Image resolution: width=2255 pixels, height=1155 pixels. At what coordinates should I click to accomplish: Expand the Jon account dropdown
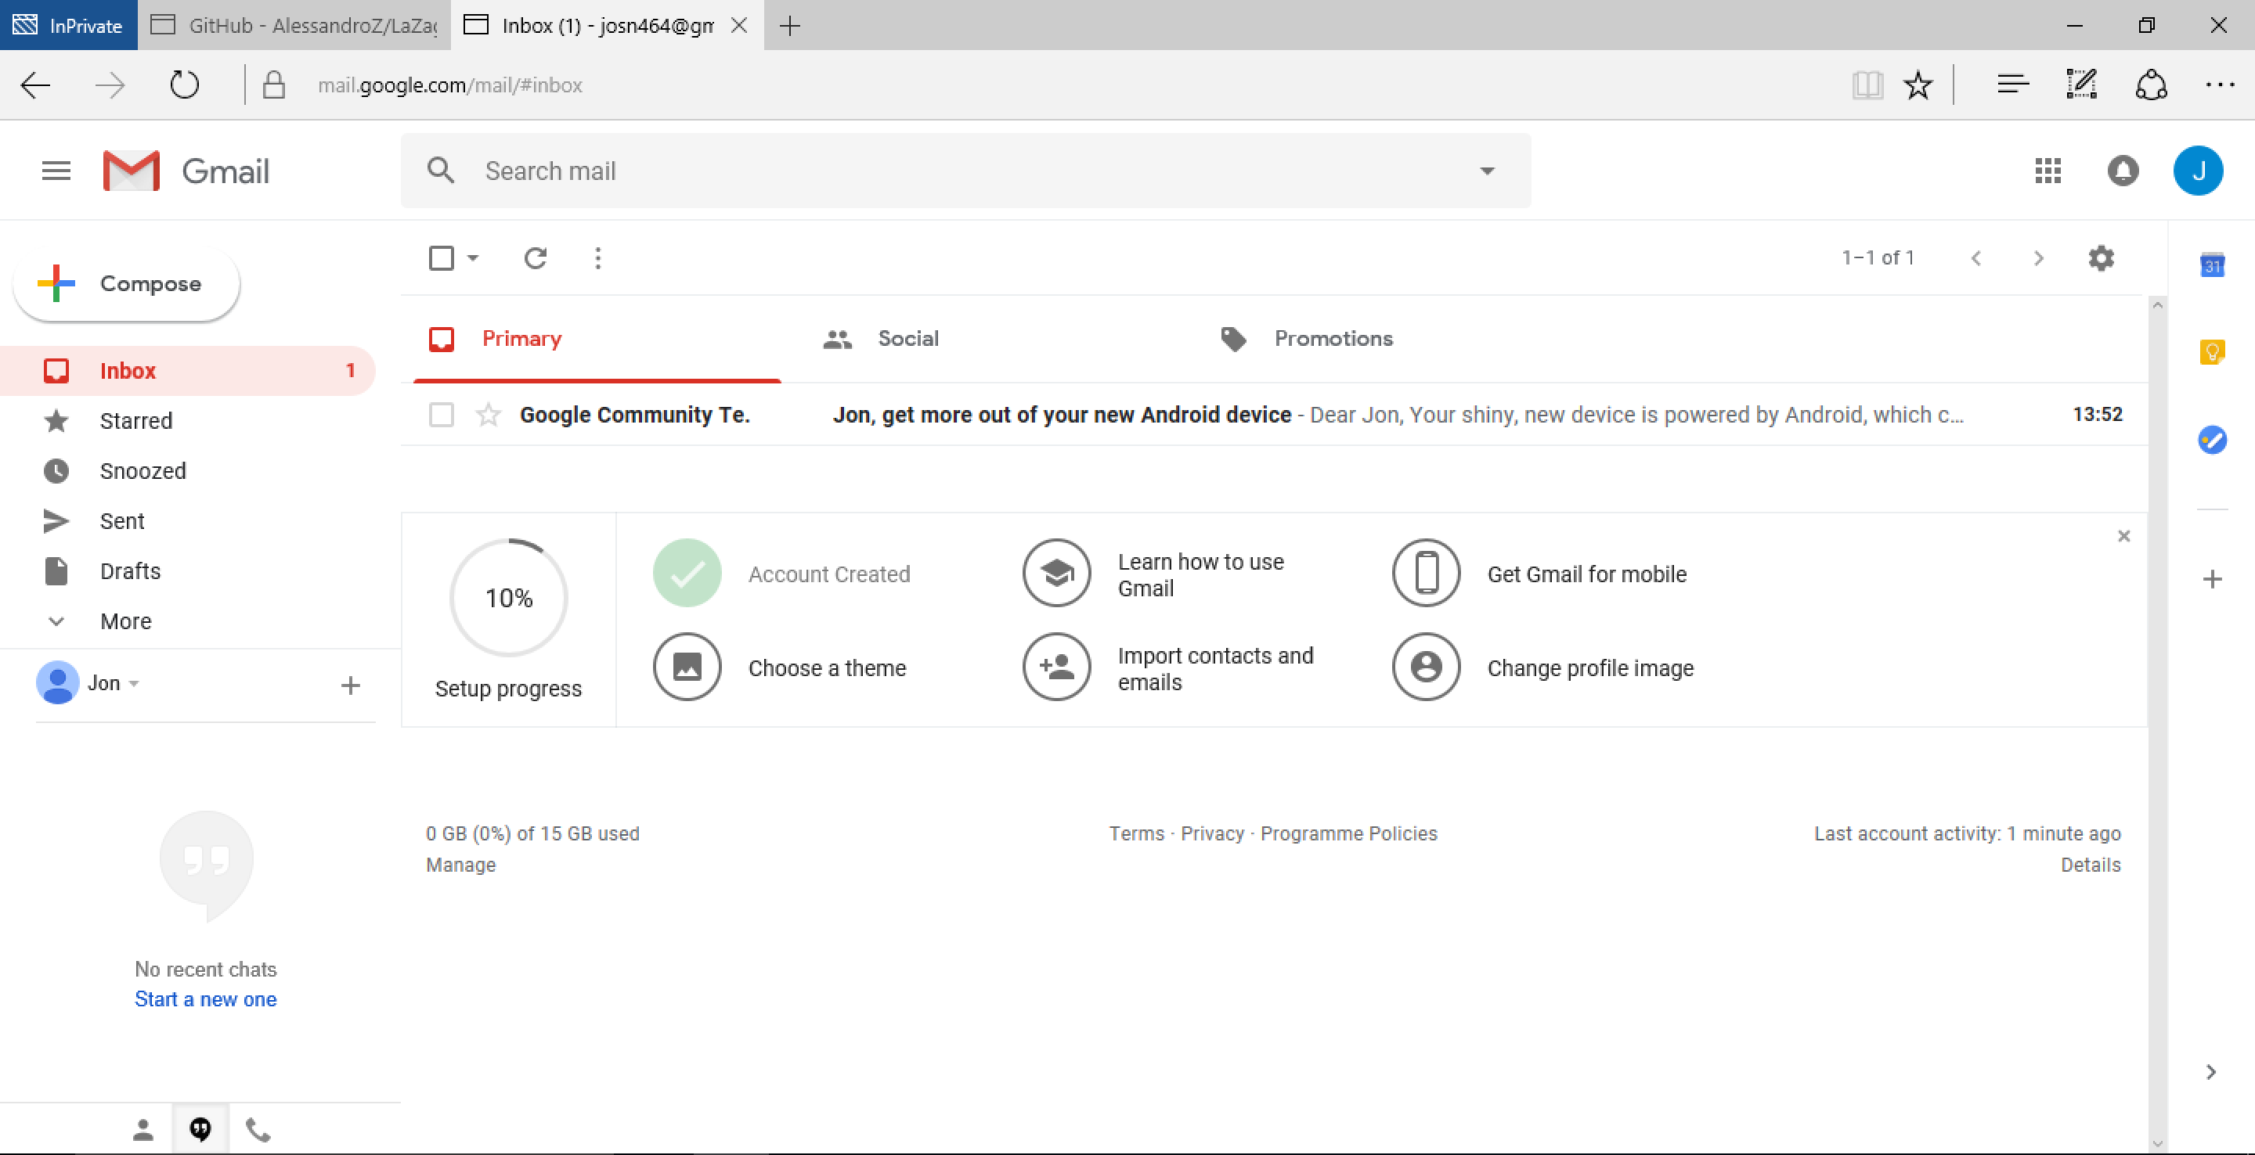(135, 682)
